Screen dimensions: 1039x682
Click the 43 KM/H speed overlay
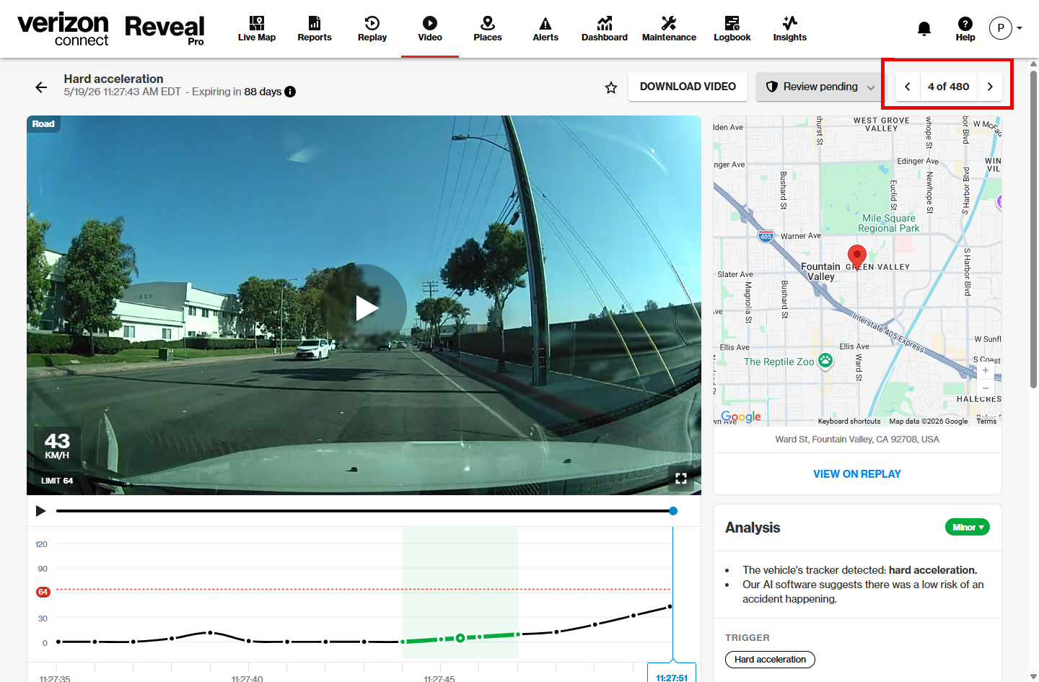(57, 446)
